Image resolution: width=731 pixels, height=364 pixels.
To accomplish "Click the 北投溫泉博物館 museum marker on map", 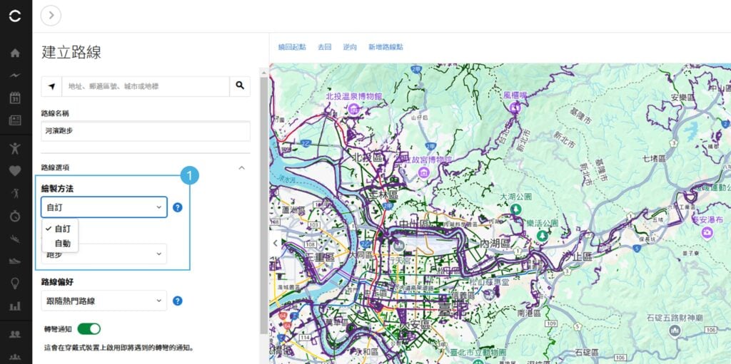I will (x=354, y=110).
